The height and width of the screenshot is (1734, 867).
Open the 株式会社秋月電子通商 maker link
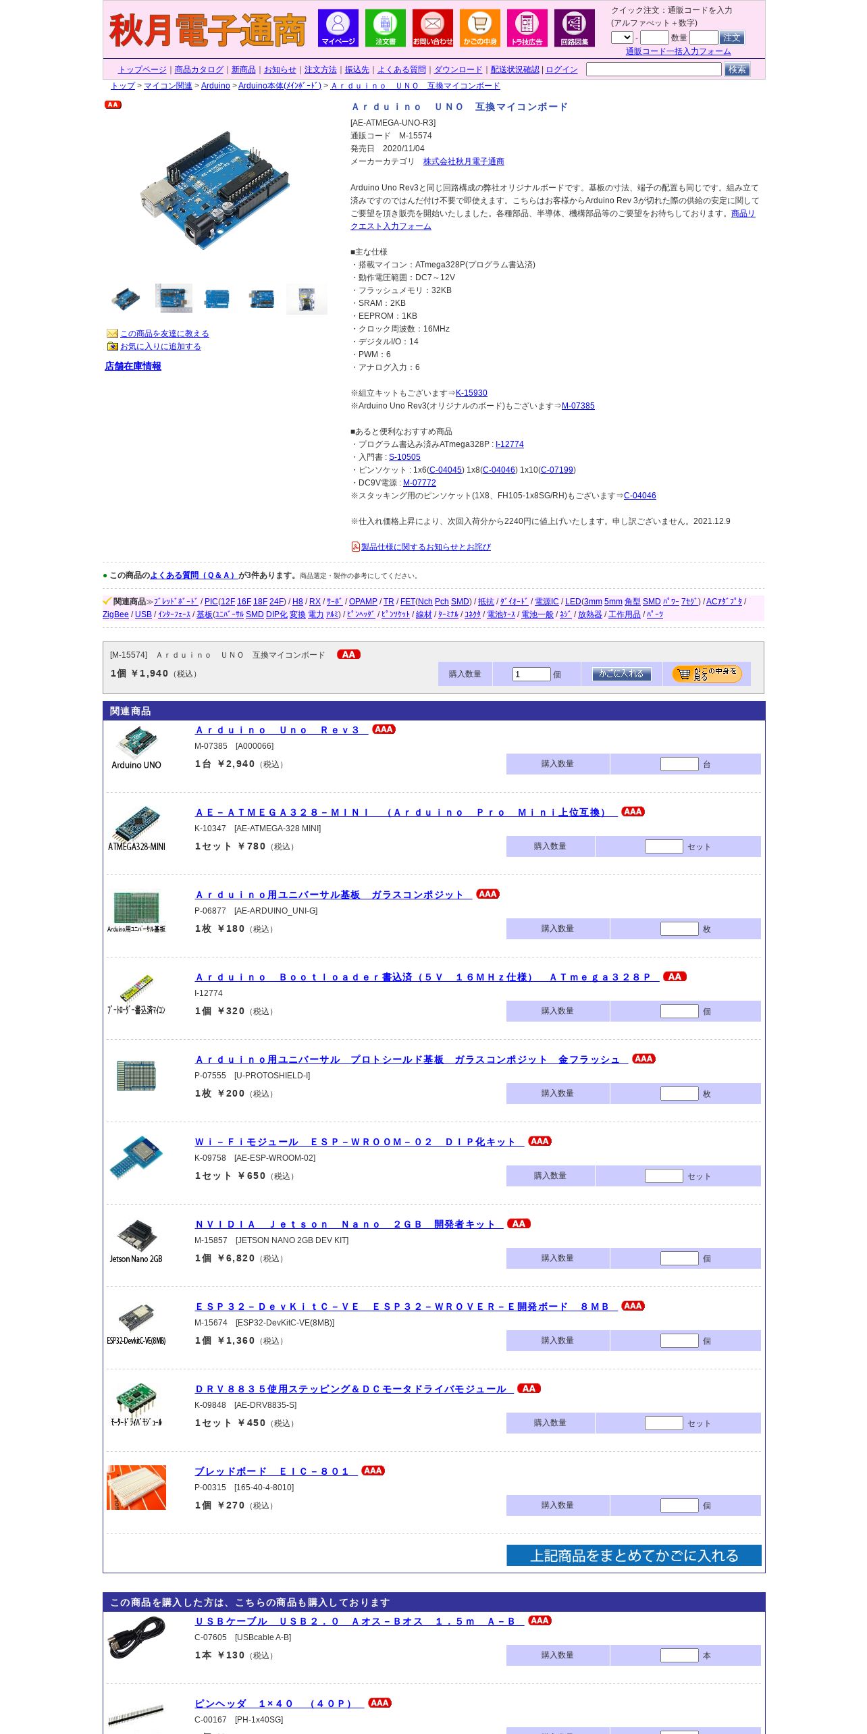tap(464, 161)
